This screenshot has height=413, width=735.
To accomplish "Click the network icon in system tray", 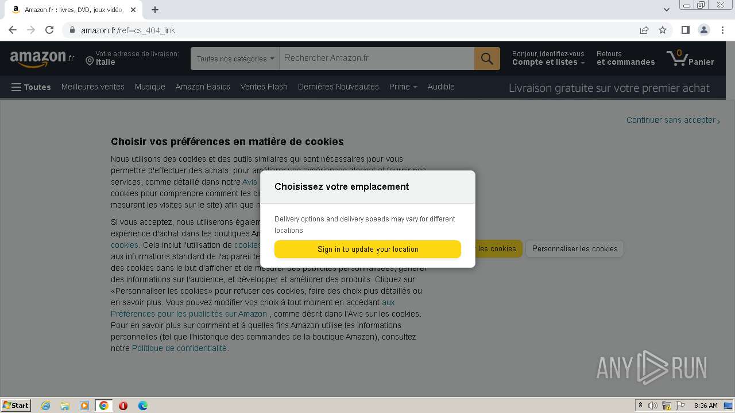I will pos(667,406).
